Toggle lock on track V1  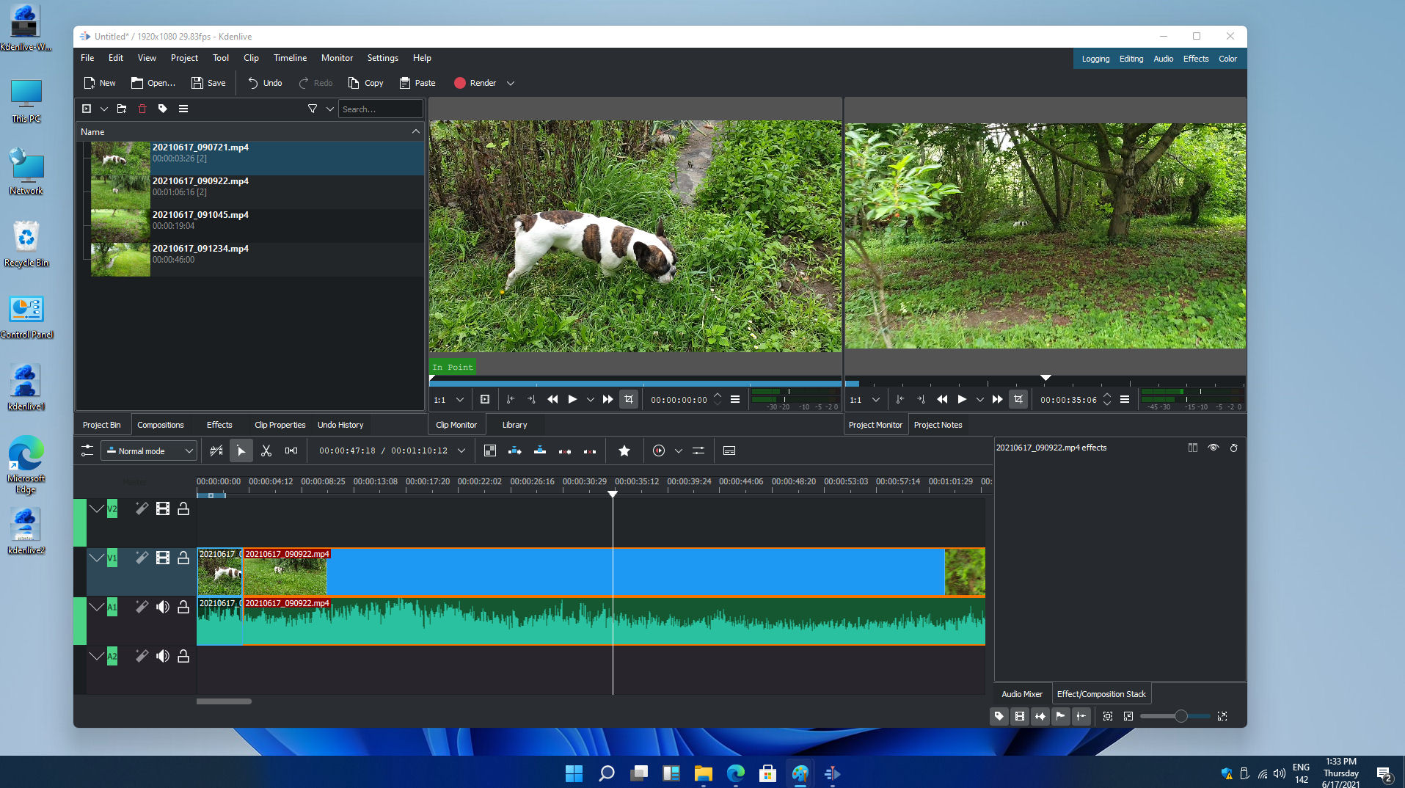pyautogui.click(x=183, y=558)
